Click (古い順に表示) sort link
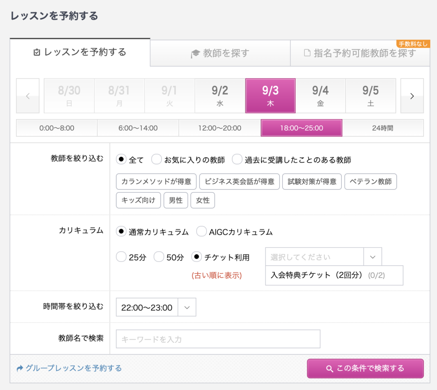This screenshot has width=437, height=390. tap(216, 276)
